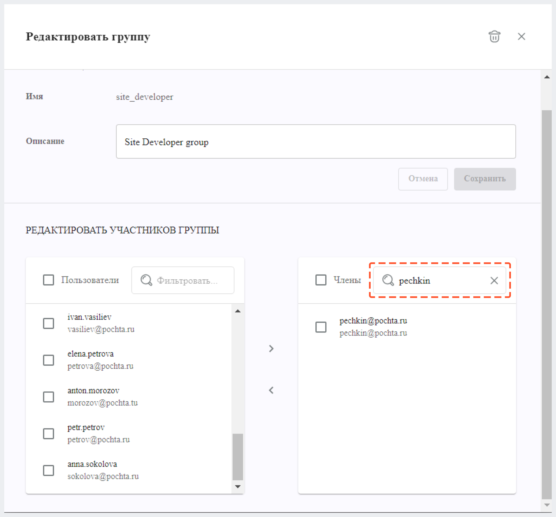Focus the Фильтровать users filter field
The image size is (556, 517).
183,280
